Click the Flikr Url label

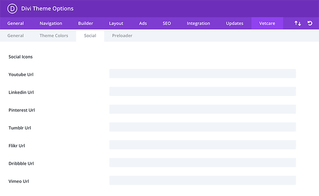coord(17,145)
